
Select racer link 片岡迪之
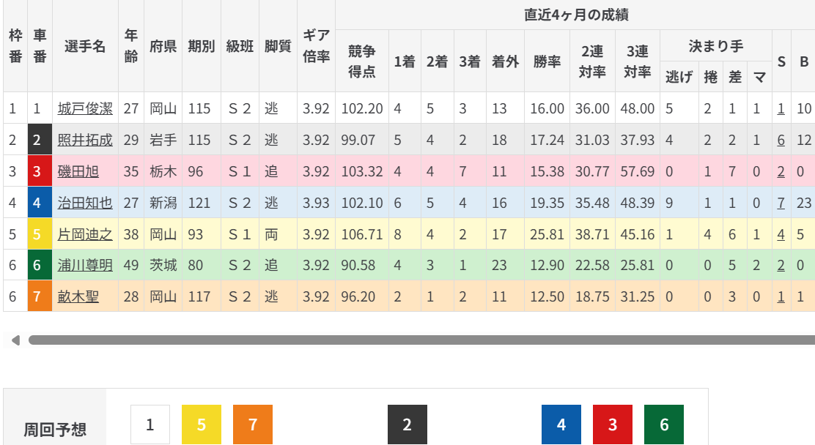pyautogui.click(x=85, y=234)
